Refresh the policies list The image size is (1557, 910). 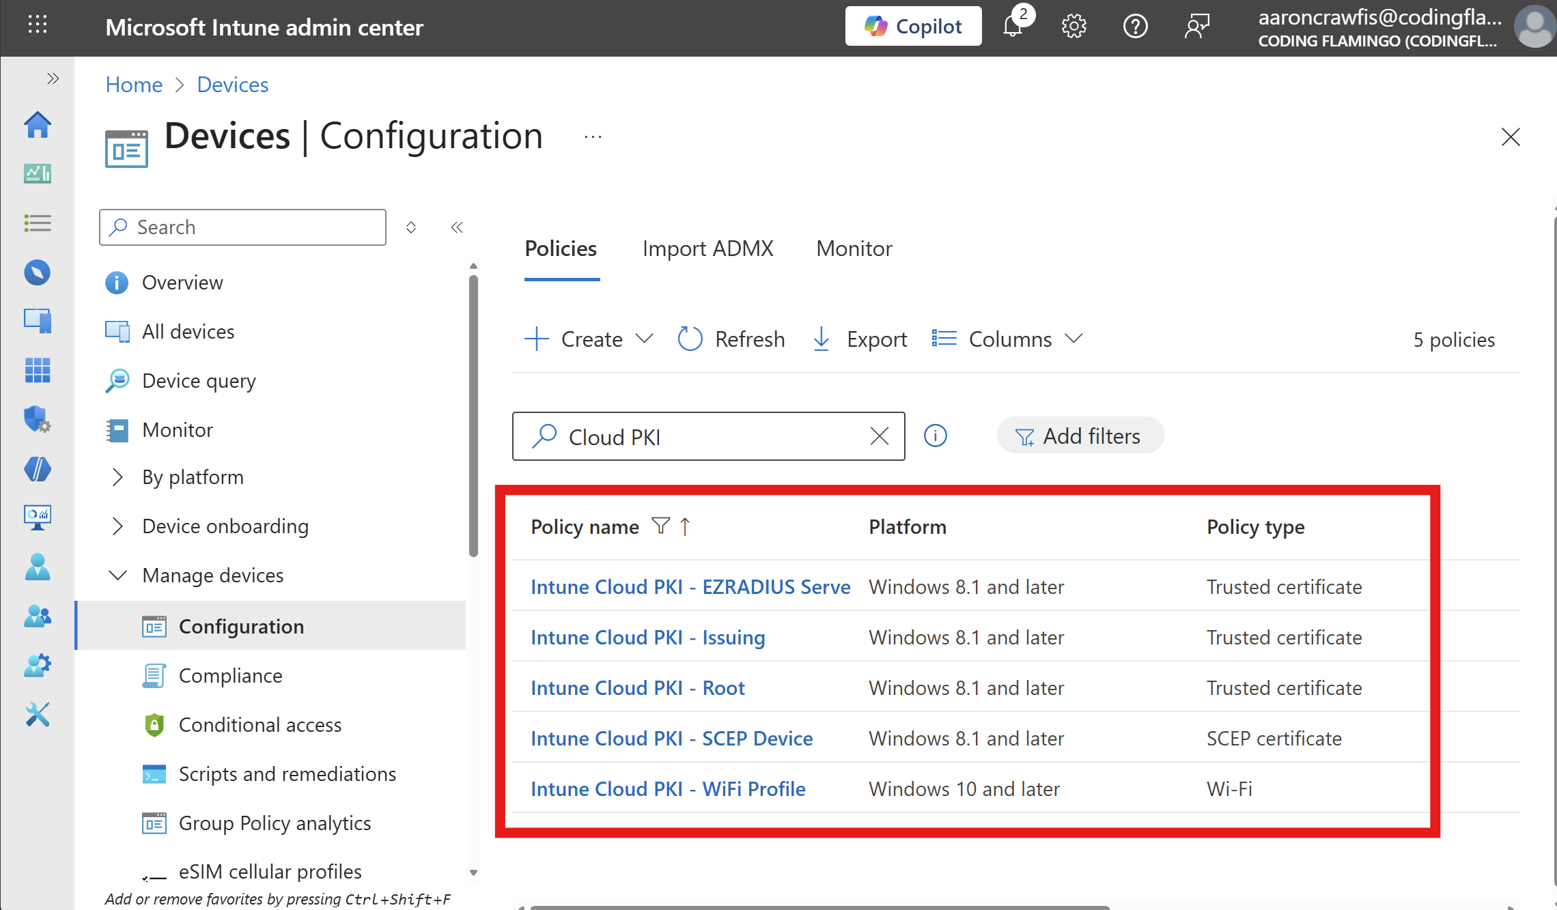[731, 339]
